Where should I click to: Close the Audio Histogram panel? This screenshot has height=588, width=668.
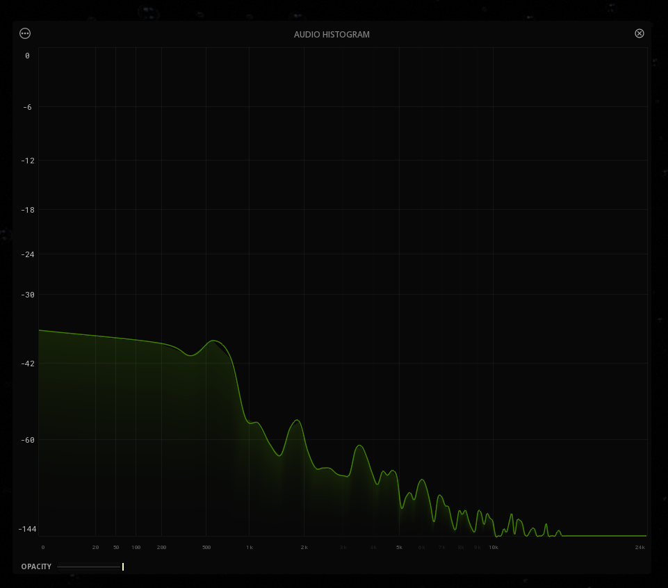click(640, 33)
